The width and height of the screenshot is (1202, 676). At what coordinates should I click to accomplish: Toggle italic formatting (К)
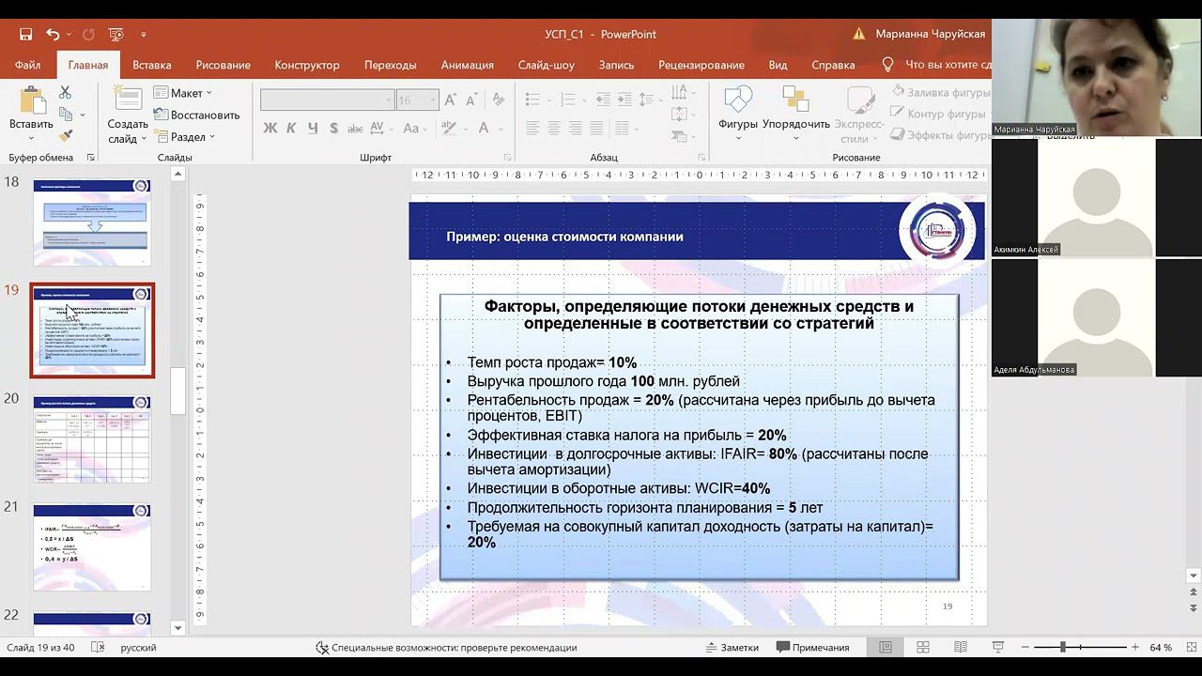click(x=291, y=128)
